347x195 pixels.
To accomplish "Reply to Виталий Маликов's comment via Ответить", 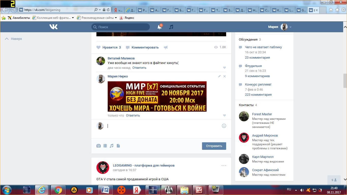I will [x=139, y=68].
